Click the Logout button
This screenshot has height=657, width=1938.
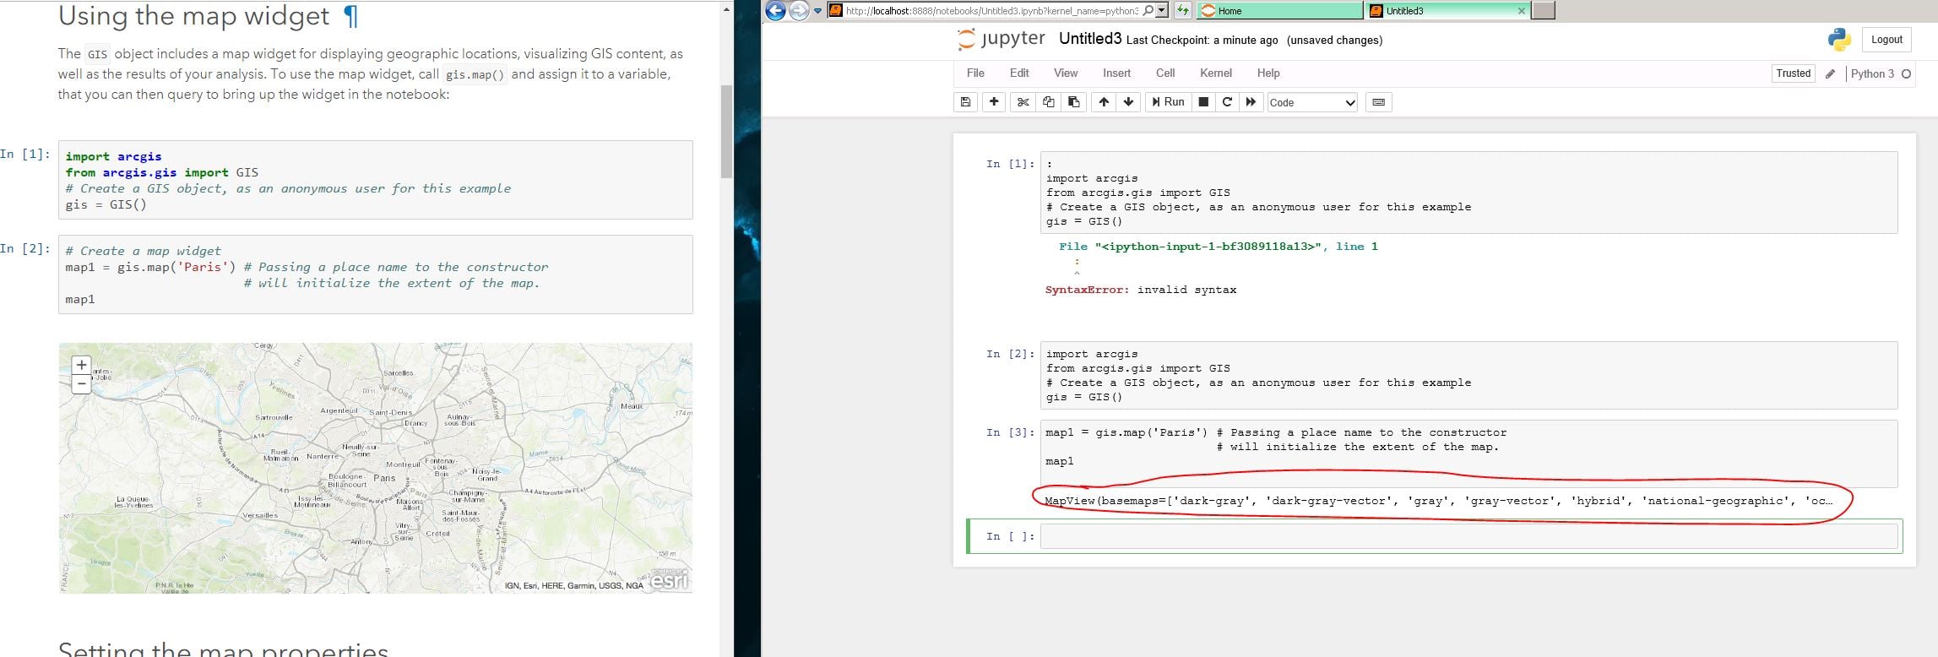click(1886, 40)
